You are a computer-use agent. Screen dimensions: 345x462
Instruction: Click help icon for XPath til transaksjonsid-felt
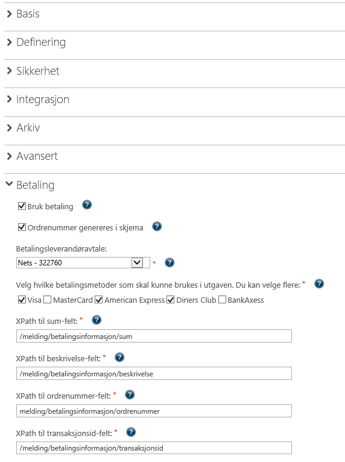[x=131, y=432]
